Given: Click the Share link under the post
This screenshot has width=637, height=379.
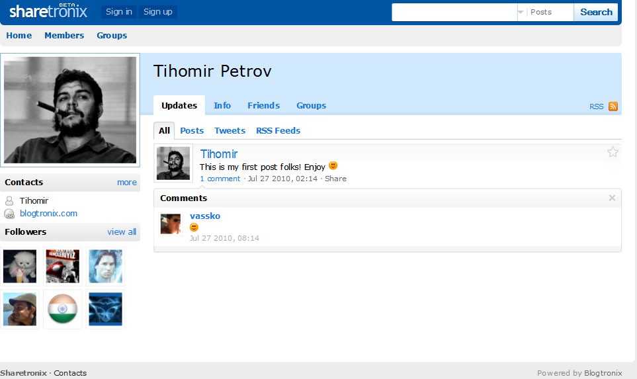Looking at the screenshot, I should (335, 179).
